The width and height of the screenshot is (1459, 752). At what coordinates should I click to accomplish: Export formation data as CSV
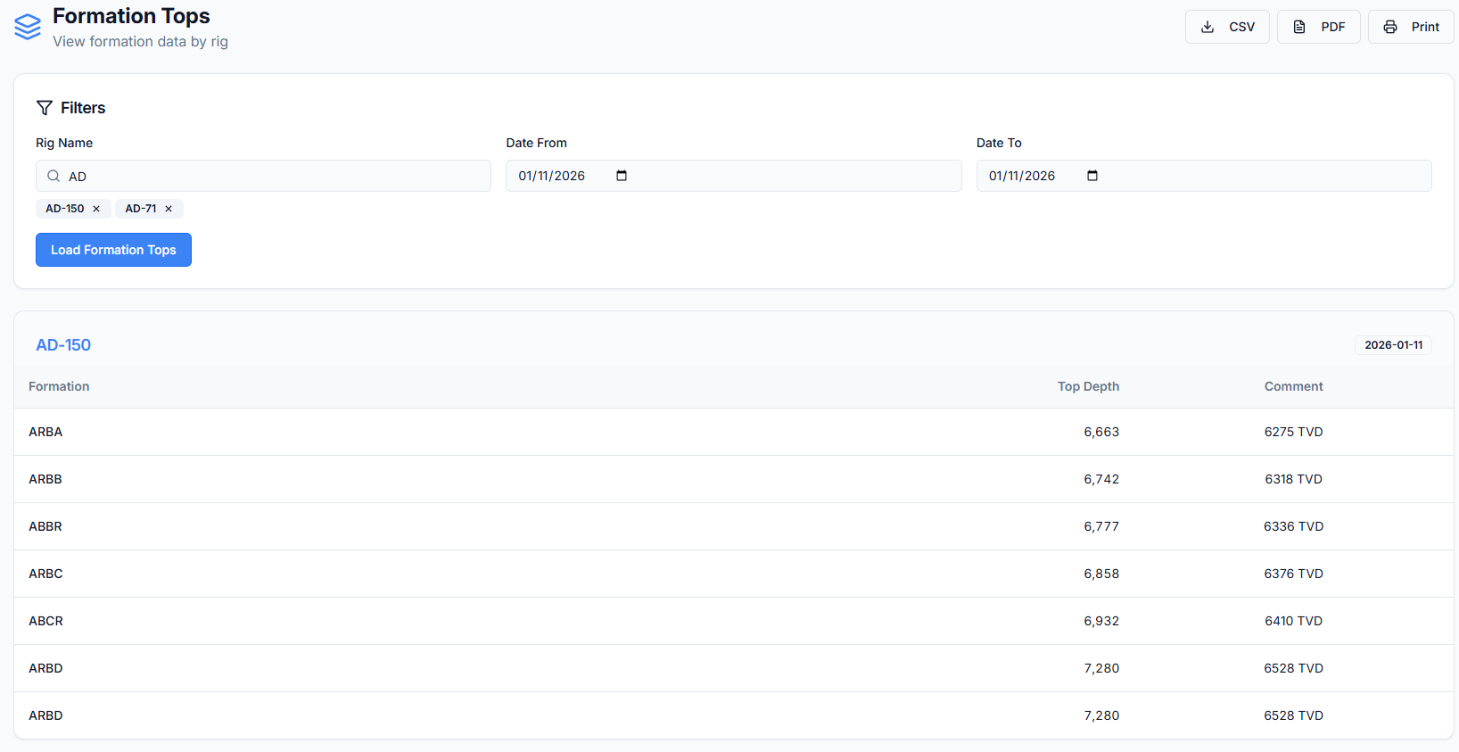(1226, 27)
